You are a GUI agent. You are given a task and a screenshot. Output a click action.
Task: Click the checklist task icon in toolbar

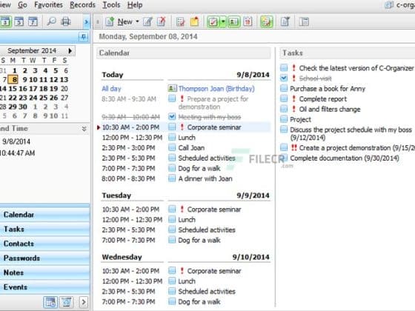181,21
